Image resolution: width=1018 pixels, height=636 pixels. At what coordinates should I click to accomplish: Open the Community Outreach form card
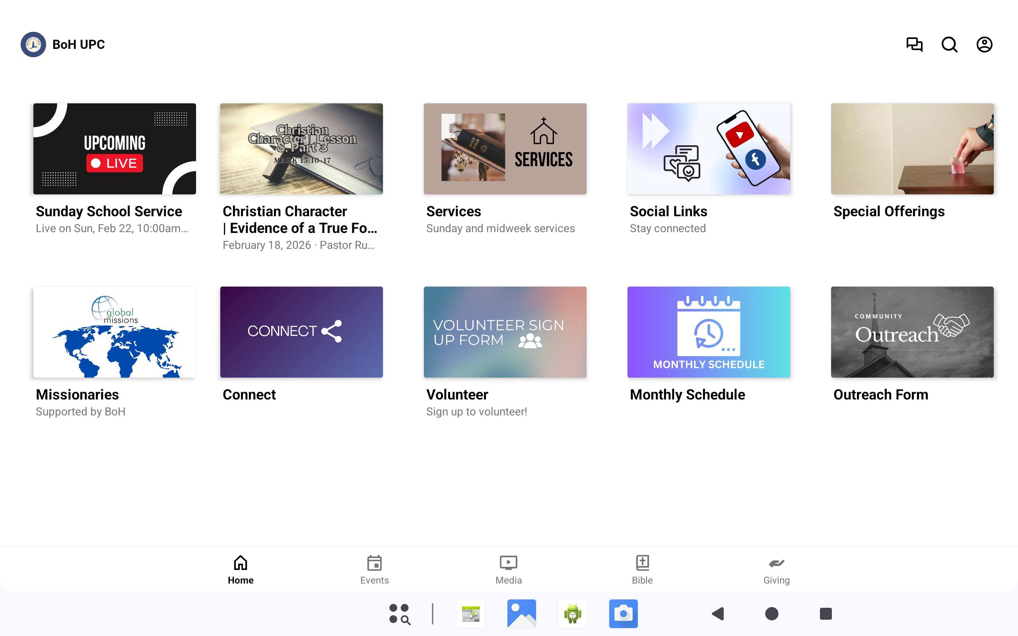(912, 332)
